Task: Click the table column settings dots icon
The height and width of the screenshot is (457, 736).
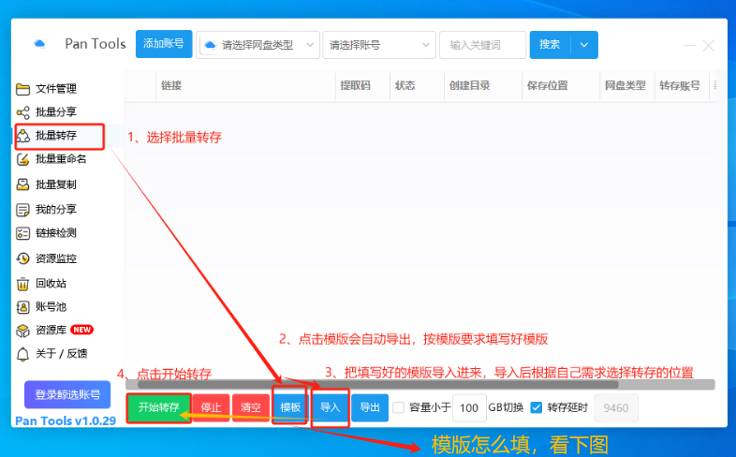Action: point(714,85)
